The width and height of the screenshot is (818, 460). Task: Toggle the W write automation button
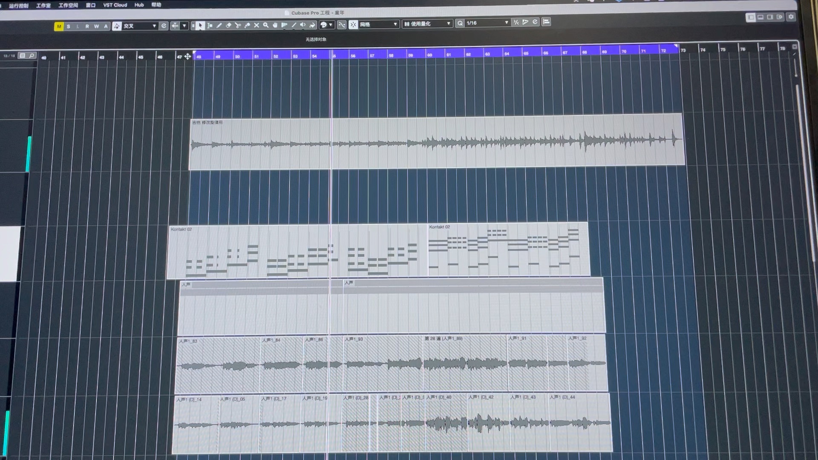pyautogui.click(x=96, y=26)
